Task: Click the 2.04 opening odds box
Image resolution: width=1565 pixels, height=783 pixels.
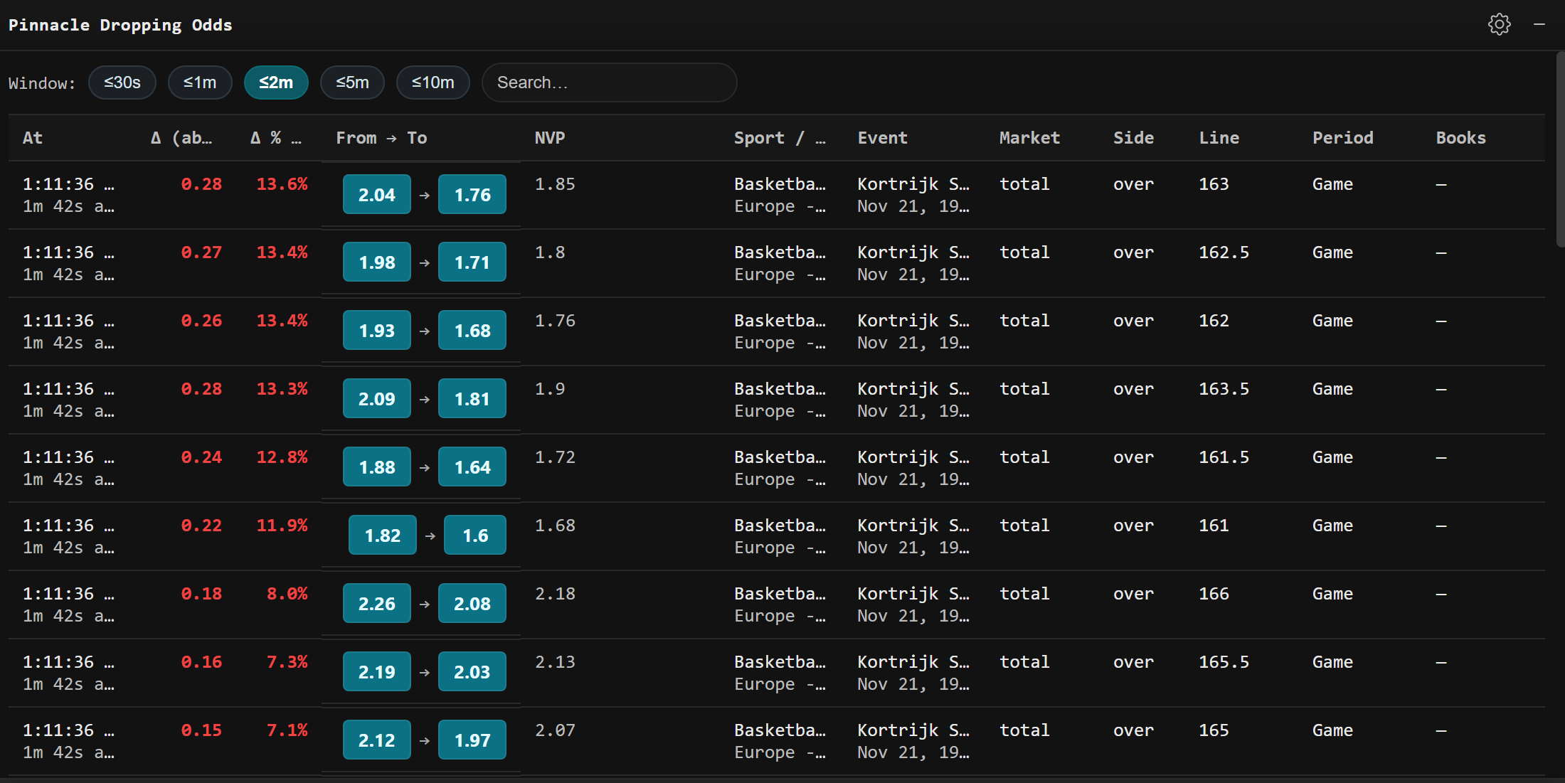Action: pyautogui.click(x=376, y=194)
